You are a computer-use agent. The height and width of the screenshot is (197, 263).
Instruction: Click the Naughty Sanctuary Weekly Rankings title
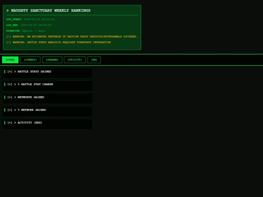coord(49,11)
